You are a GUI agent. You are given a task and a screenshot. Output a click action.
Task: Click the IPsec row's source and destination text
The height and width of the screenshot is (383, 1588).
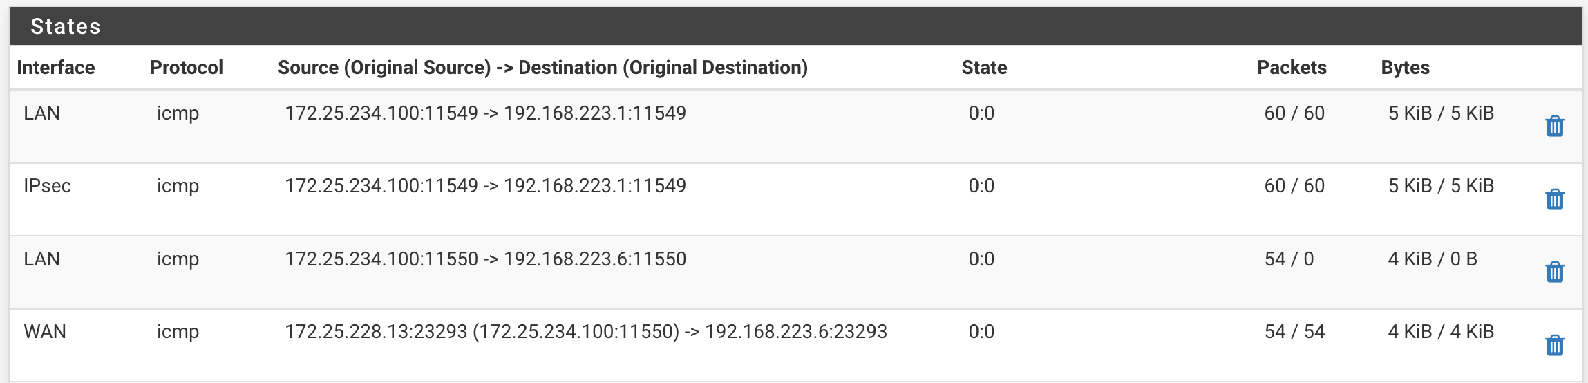pos(485,186)
